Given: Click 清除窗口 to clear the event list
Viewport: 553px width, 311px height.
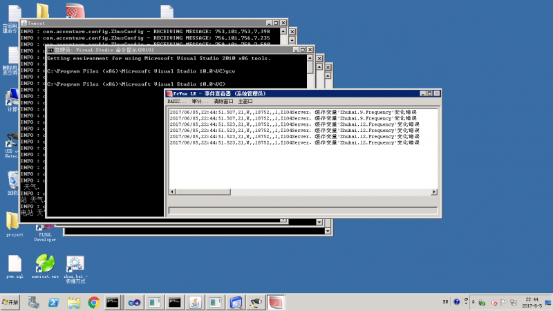Looking at the screenshot, I should coord(223,102).
